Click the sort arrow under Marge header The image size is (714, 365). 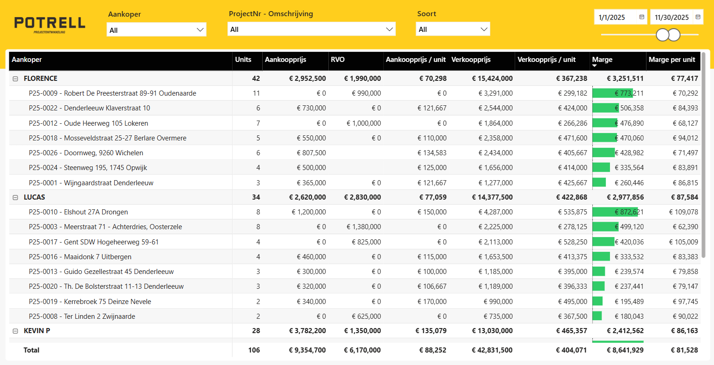[595, 66]
